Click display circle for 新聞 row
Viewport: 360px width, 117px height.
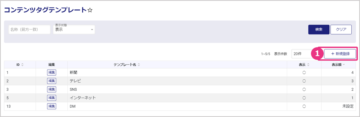pyautogui.click(x=304, y=73)
